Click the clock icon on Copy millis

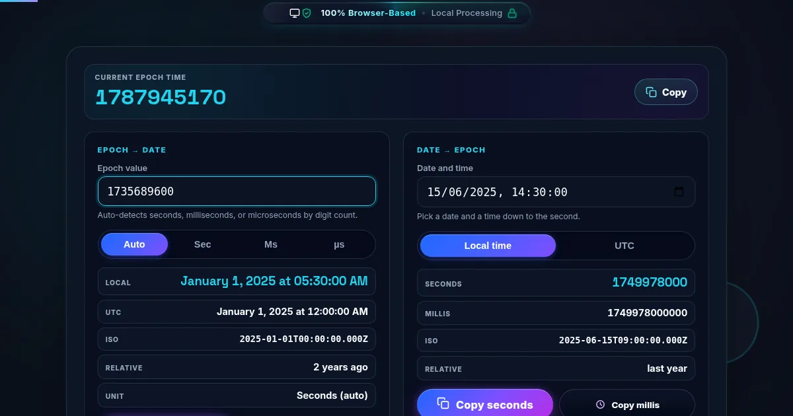600,405
